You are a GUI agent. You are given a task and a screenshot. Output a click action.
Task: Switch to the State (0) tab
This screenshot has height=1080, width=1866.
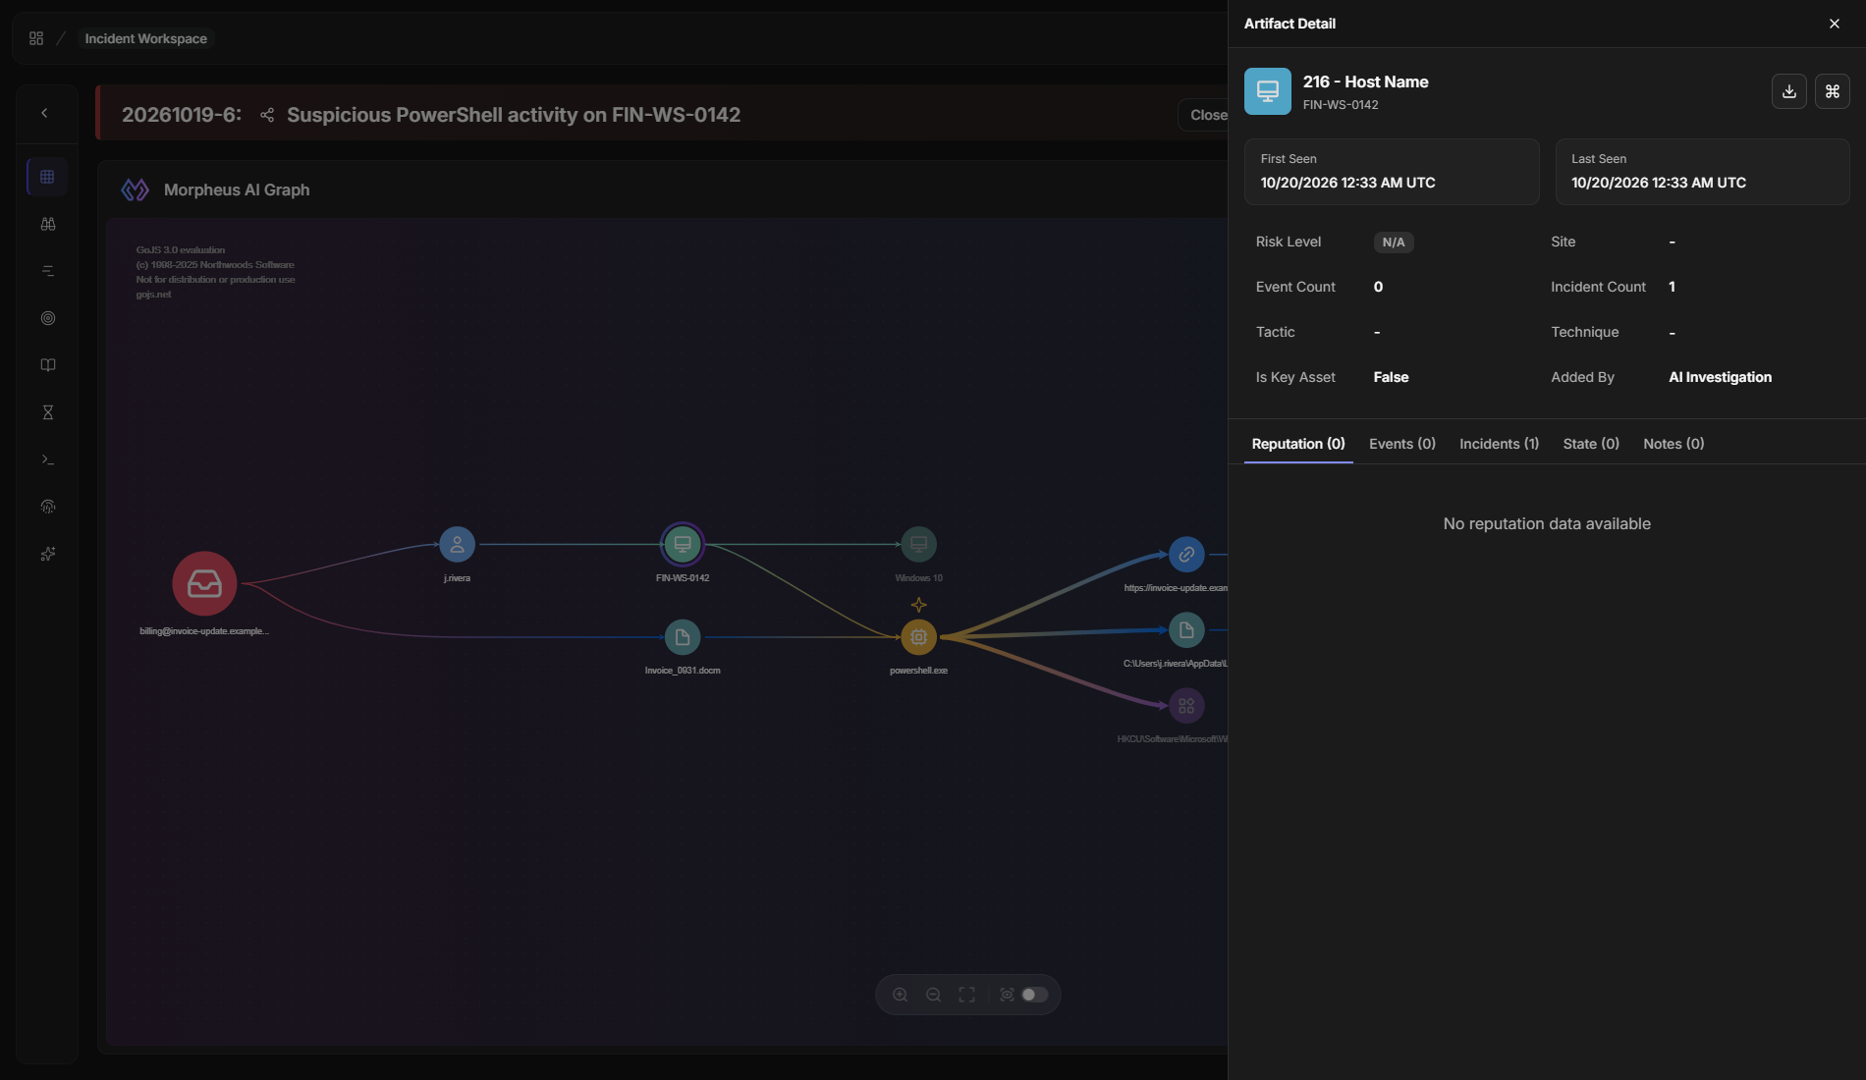pos(1591,444)
